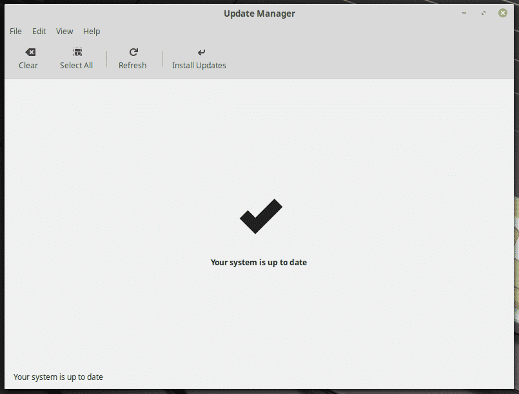Click the large checkmark icon
This screenshot has width=519, height=394.
click(261, 216)
